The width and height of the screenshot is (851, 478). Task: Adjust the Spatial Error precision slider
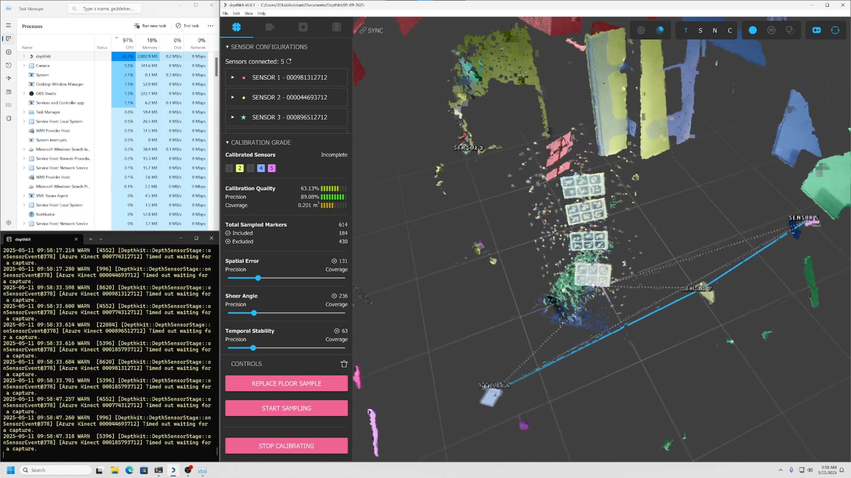258,278
